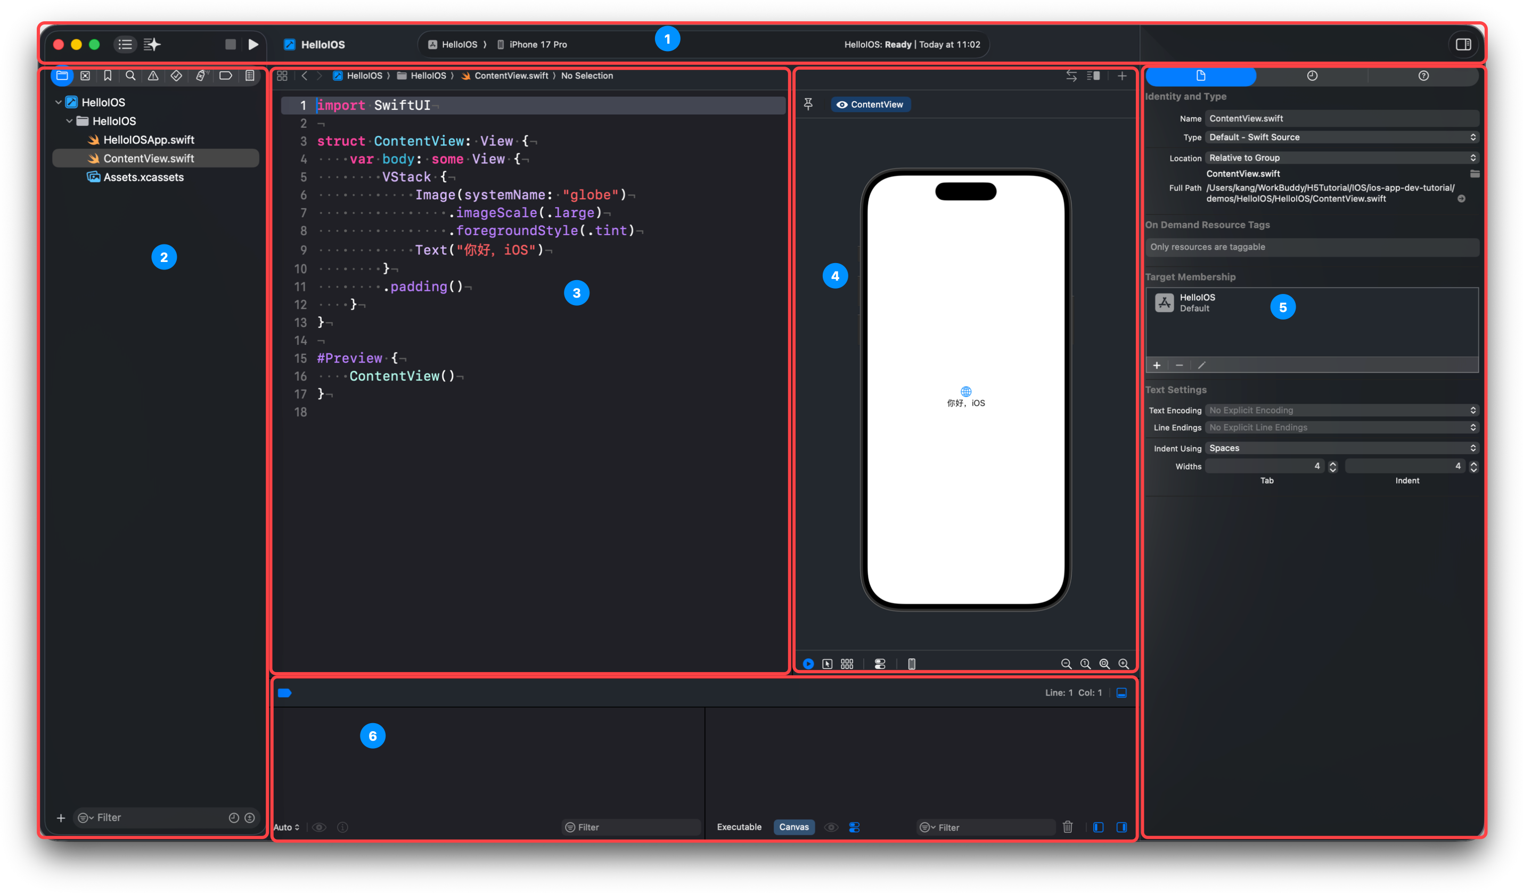The height and width of the screenshot is (893, 1523).
Task: Clear the console with trash icon
Action: (1067, 827)
